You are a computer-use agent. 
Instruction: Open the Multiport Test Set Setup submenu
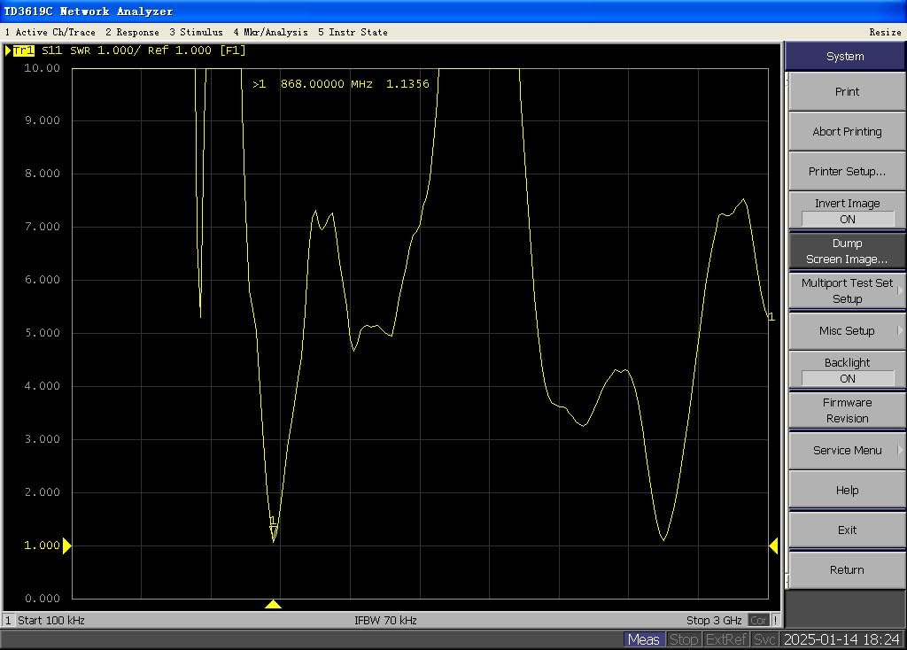[x=845, y=290]
